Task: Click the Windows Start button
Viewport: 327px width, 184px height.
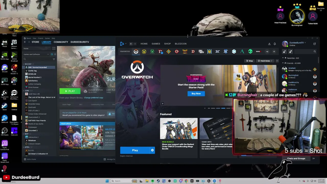Action: pyautogui.click(x=107, y=181)
